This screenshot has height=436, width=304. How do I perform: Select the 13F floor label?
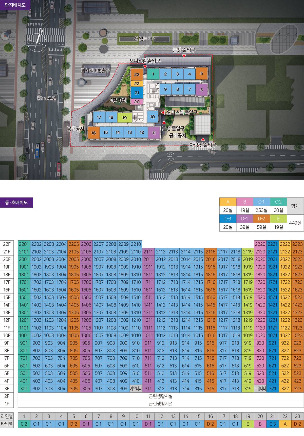coord(6,313)
